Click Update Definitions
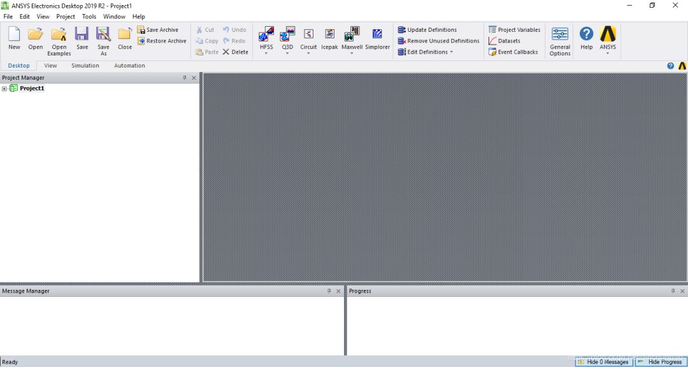688x367 pixels. [x=427, y=30]
